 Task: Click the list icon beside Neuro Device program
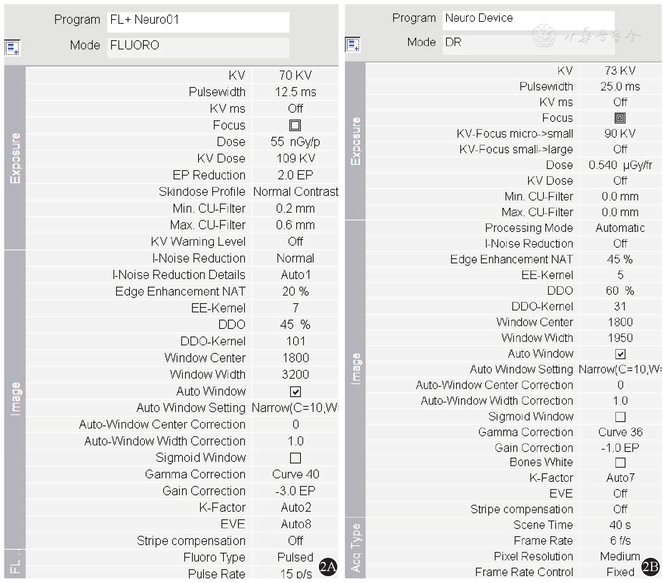pyautogui.click(x=353, y=44)
